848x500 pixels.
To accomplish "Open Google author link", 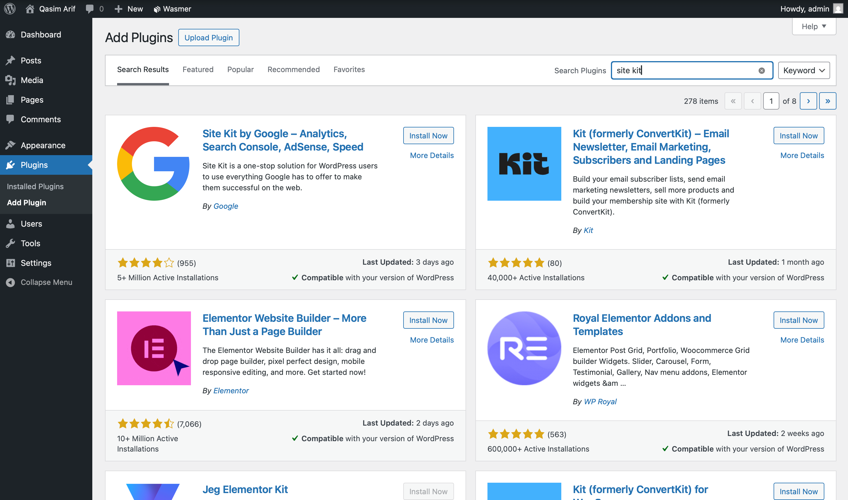I will (226, 206).
